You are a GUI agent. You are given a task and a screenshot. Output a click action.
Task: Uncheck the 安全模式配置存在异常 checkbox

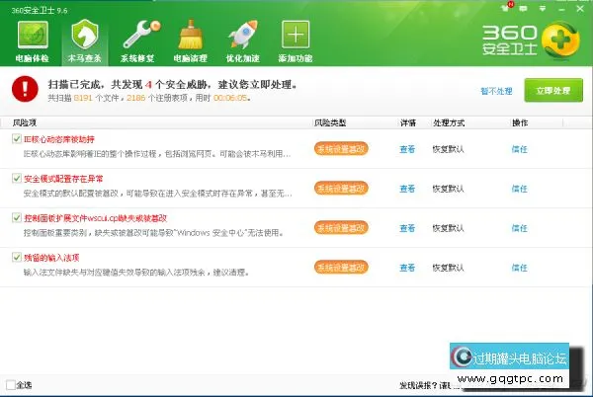click(x=16, y=178)
